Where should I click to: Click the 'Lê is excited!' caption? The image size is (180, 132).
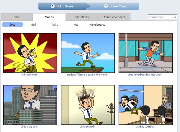(87, 127)
